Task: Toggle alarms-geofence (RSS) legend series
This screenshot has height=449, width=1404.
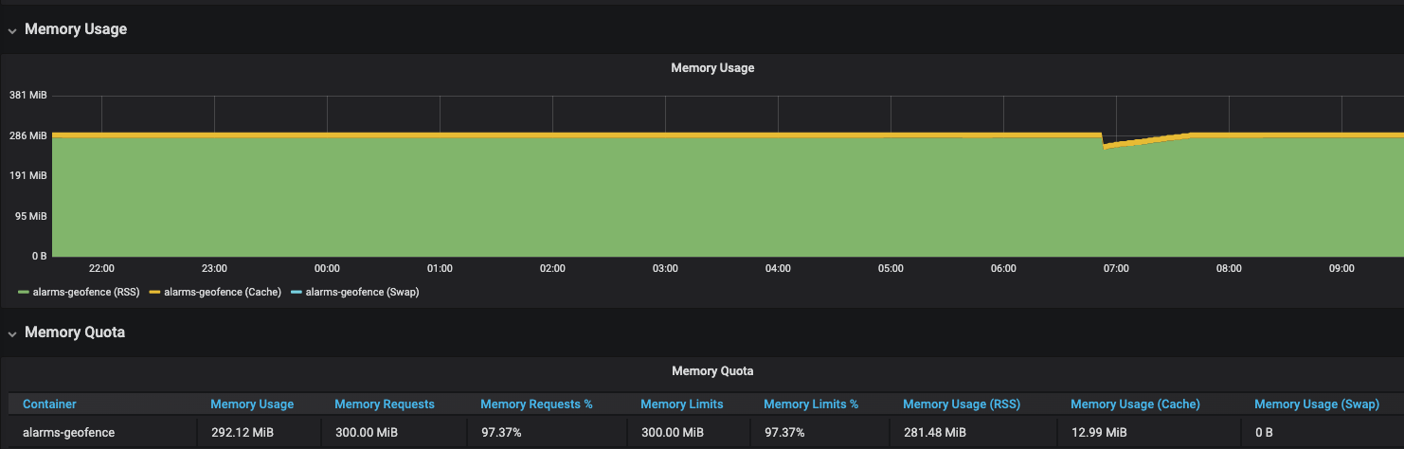Action: [85, 293]
